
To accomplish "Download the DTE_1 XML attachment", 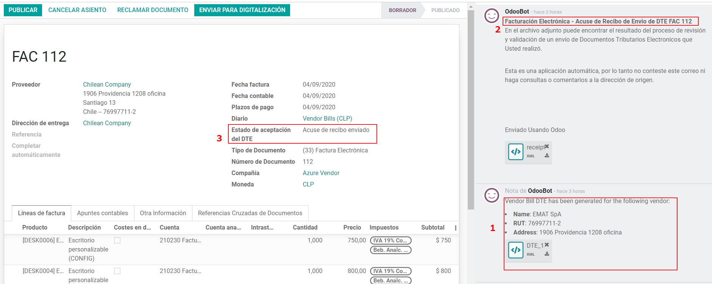I will [547, 254].
